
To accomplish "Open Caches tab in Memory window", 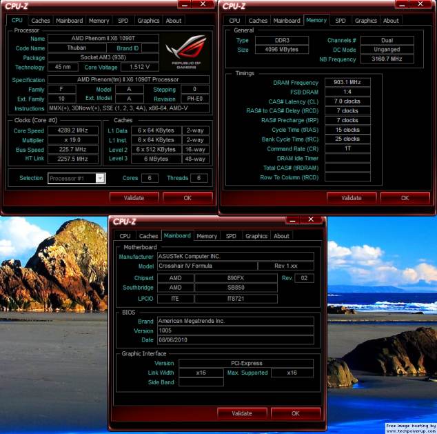I will coord(258,21).
